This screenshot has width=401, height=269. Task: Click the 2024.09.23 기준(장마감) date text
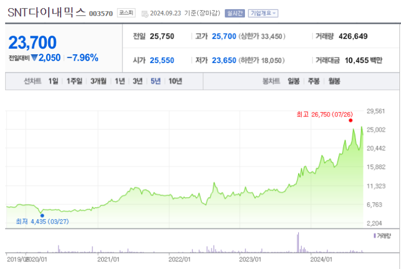pos(185,13)
